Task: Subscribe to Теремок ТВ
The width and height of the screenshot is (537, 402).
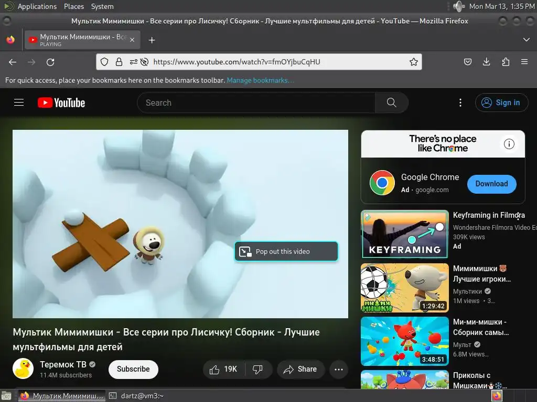Action: pyautogui.click(x=133, y=369)
